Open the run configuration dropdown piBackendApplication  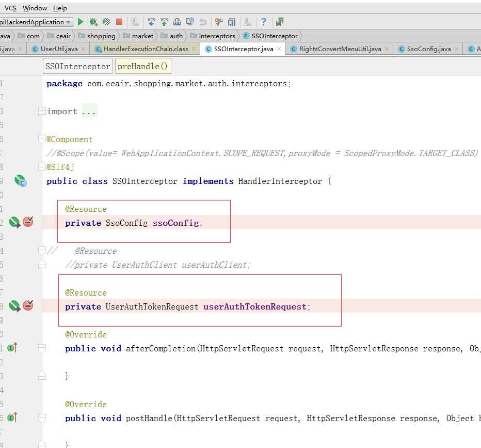[x=36, y=22]
